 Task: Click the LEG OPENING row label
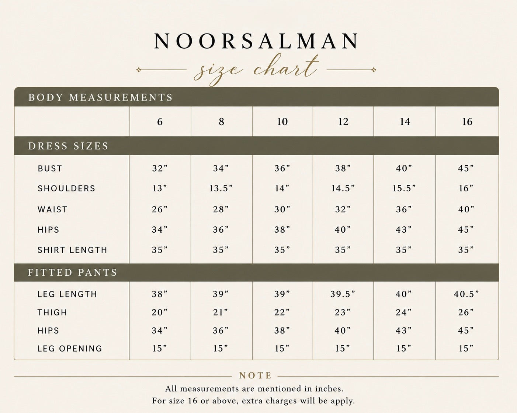70,349
